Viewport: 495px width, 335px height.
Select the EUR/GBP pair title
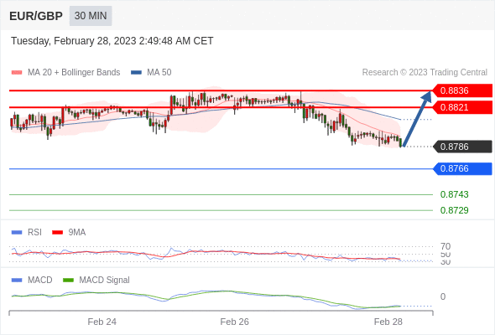[x=36, y=16]
